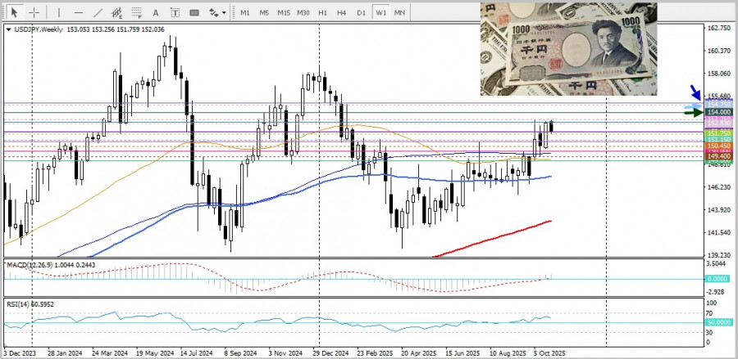This screenshot has height=359, width=738.
Task: Click the orange 150.450 price level label
Action: [718, 146]
